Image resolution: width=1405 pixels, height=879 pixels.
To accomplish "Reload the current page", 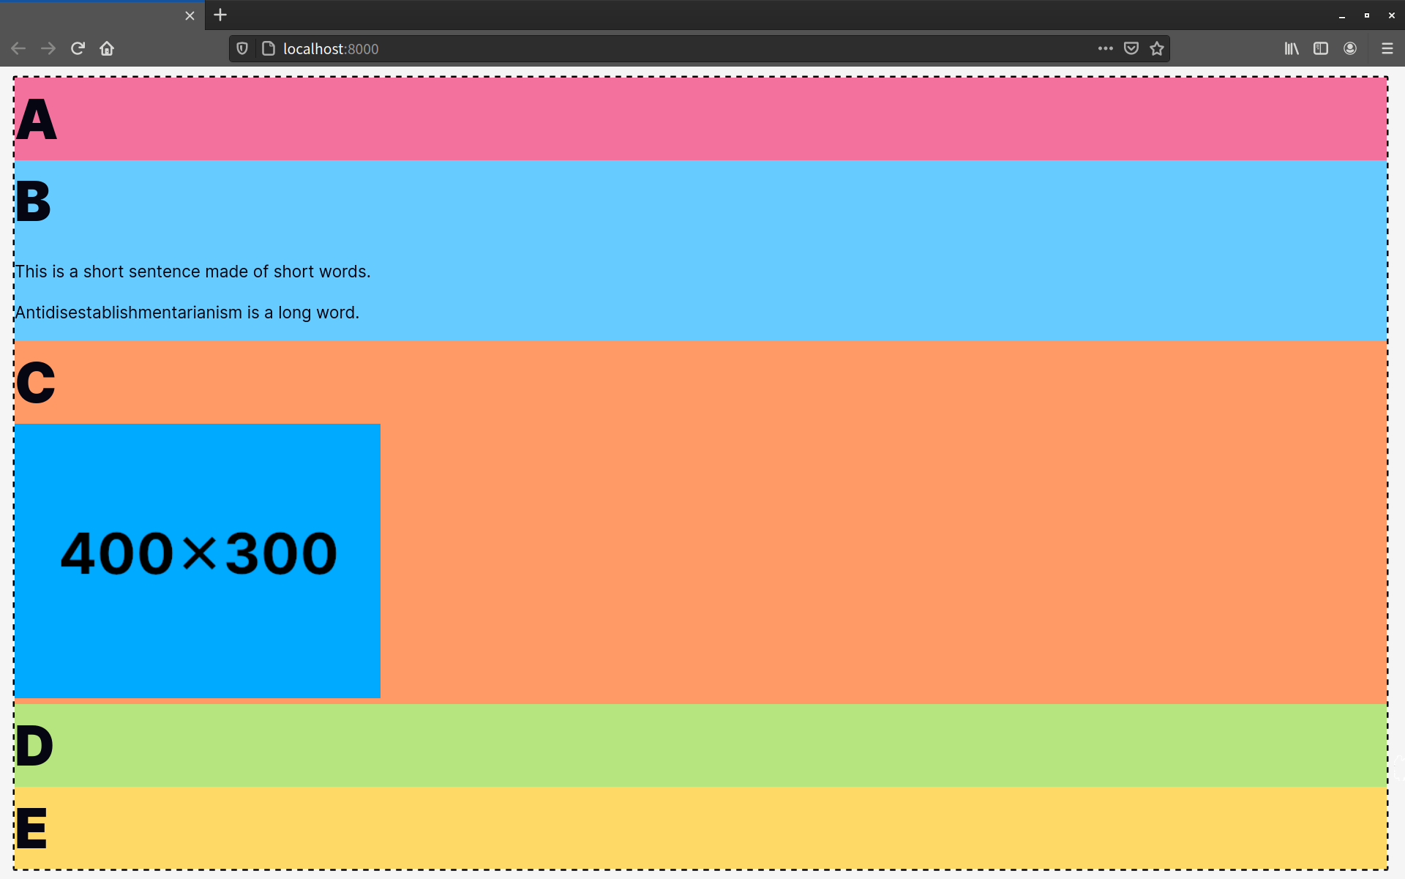I will tap(78, 48).
